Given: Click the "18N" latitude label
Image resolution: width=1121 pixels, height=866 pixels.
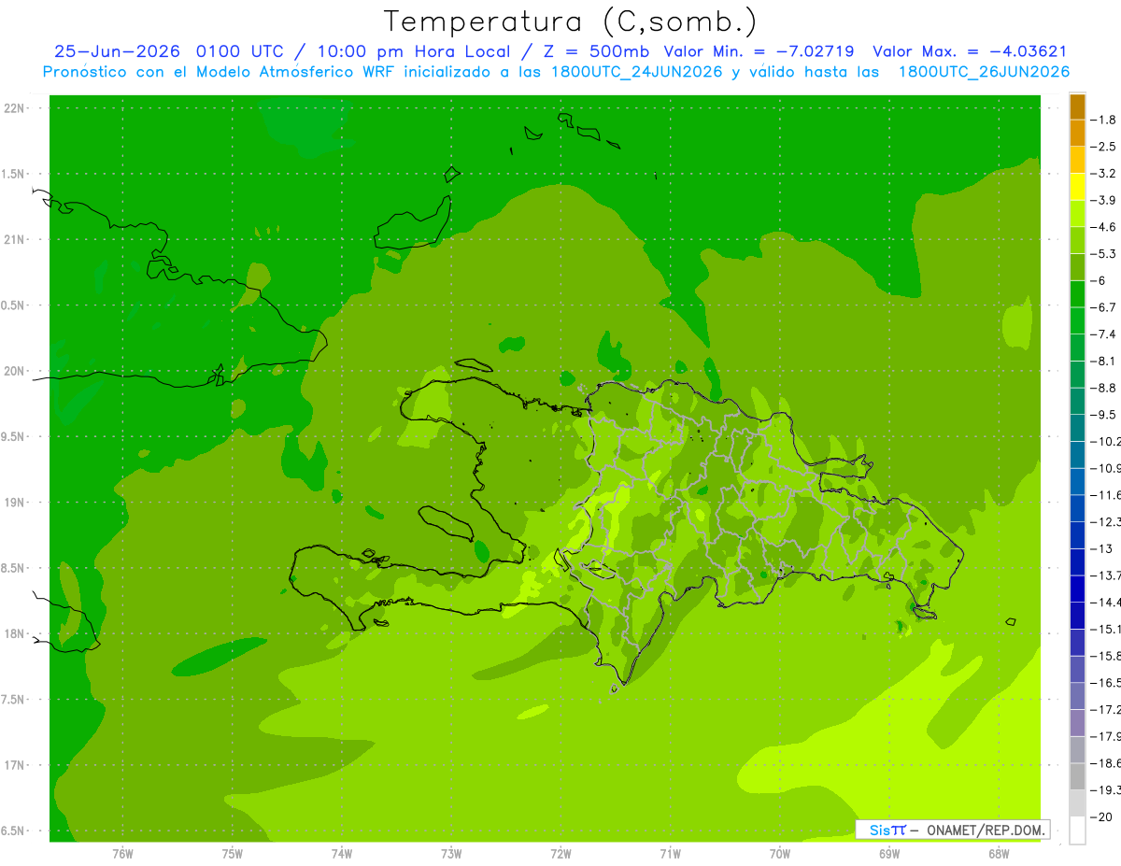Looking at the screenshot, I should pos(15,634).
